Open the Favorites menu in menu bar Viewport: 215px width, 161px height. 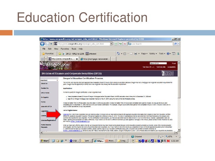65,49
